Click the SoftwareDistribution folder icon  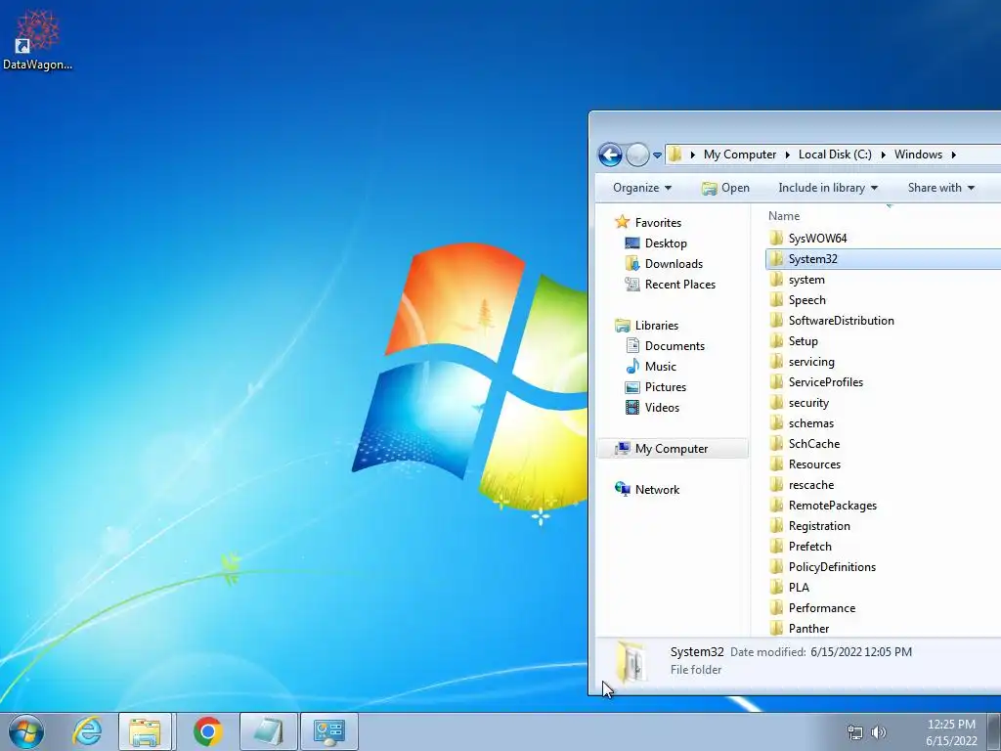point(776,320)
